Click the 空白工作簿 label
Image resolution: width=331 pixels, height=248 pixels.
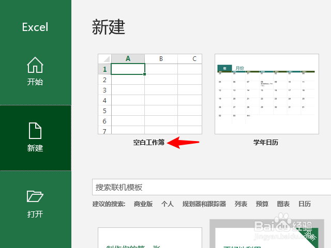point(149,143)
